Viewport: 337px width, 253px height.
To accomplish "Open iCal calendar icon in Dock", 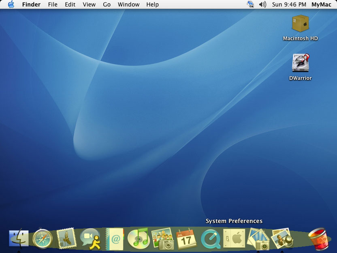I will pos(186,238).
